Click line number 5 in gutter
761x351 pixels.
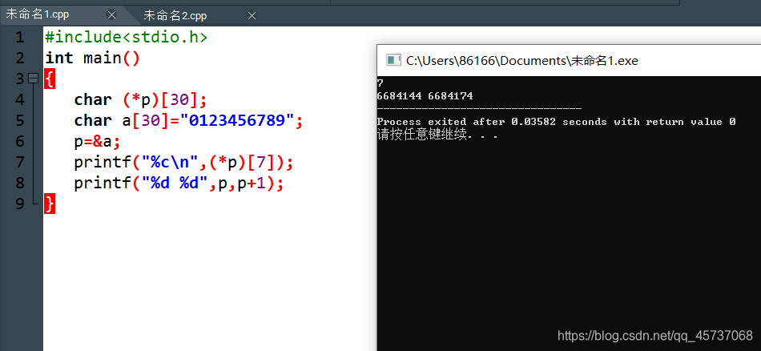19,120
